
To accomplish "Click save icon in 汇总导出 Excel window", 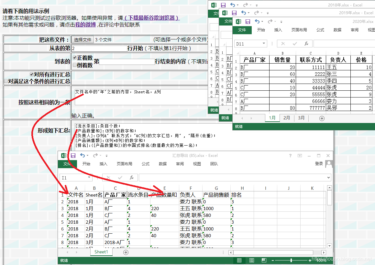I will 73,156.
